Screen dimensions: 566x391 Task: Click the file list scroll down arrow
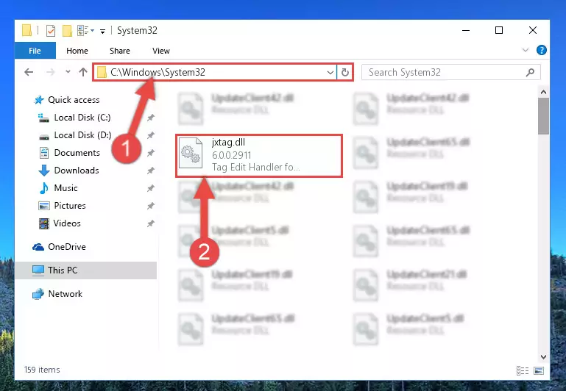point(543,356)
